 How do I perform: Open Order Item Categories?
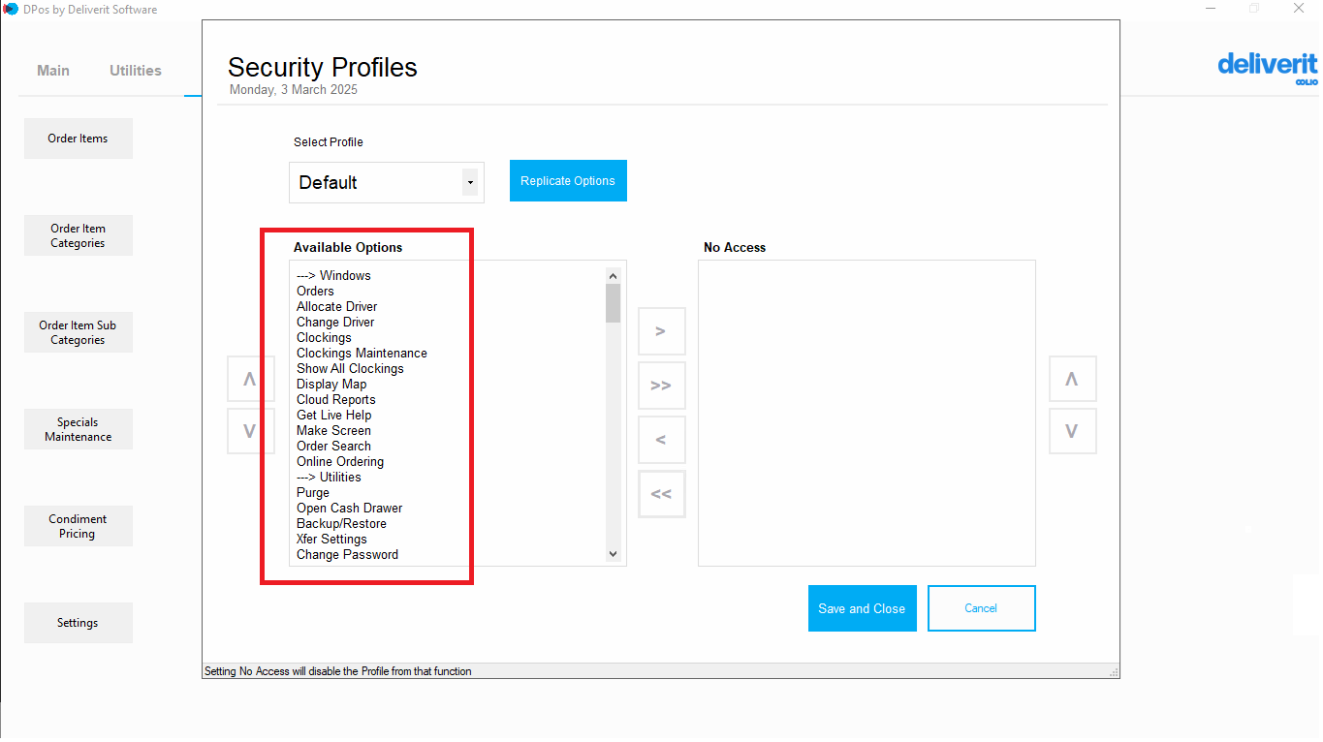78,235
